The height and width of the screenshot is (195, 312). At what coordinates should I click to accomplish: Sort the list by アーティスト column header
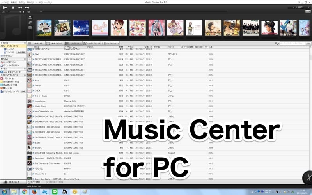coord(70,47)
